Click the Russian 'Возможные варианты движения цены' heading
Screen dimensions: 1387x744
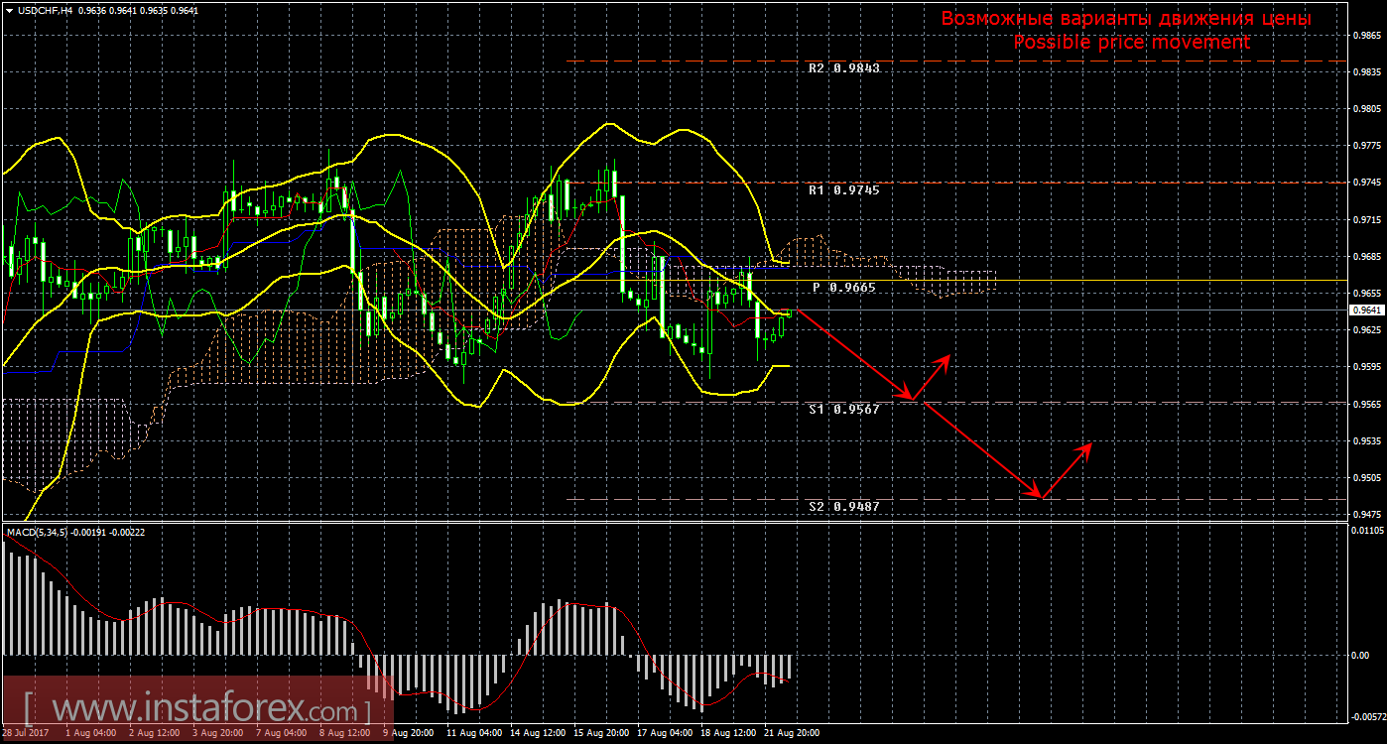1126,19
